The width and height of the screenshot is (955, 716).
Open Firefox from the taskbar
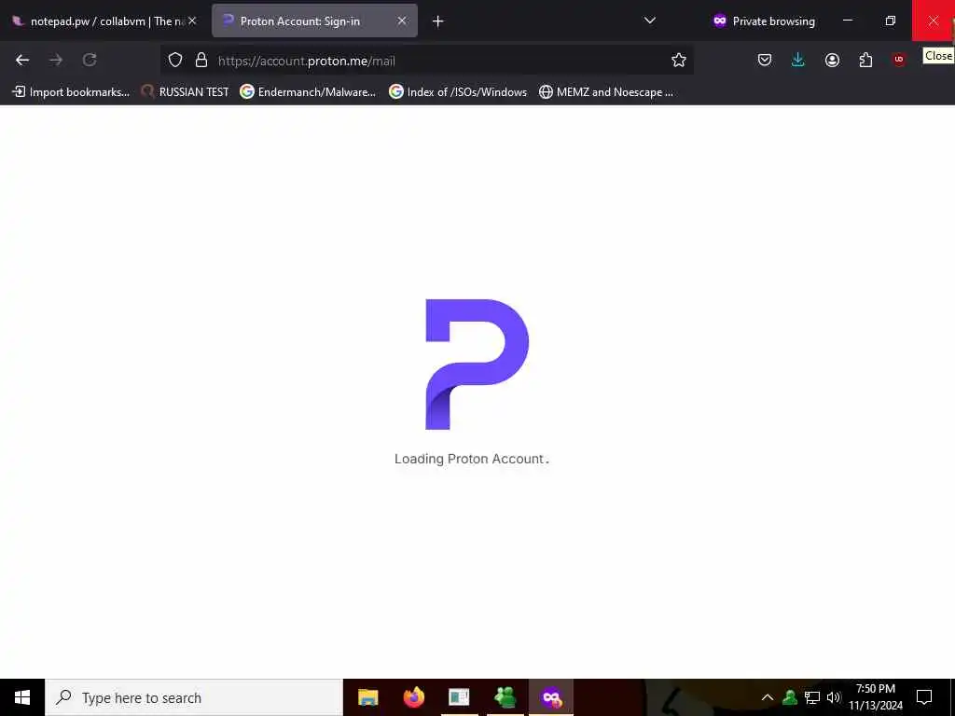[413, 697]
